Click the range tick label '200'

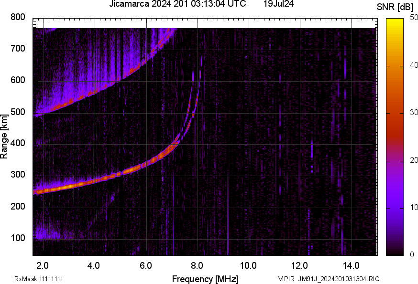coord(18,206)
